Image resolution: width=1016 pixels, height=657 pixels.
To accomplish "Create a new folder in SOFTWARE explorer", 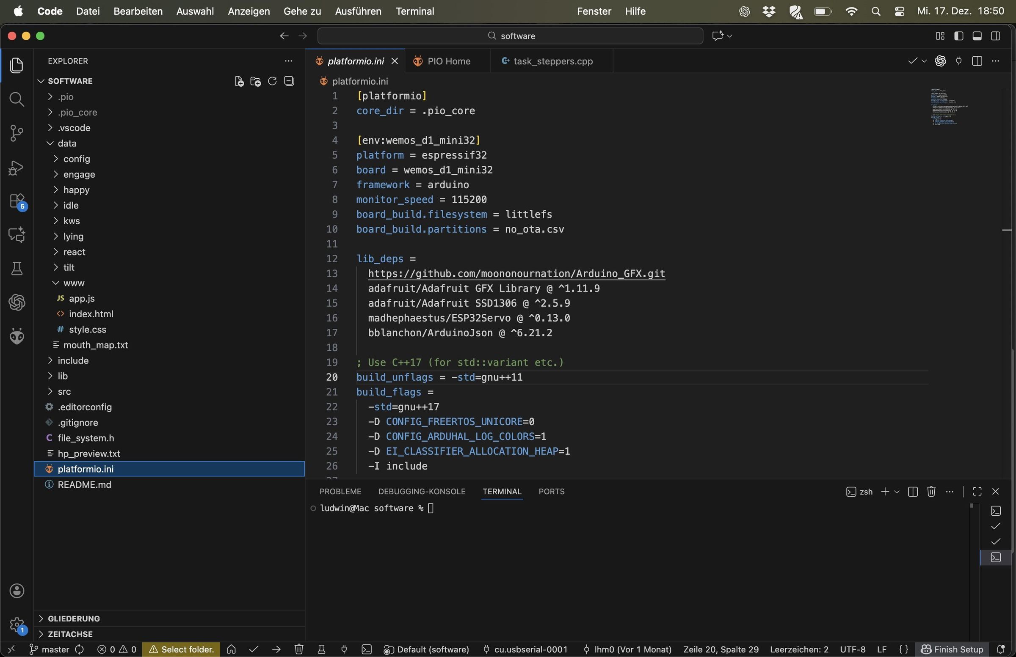I will tap(256, 81).
